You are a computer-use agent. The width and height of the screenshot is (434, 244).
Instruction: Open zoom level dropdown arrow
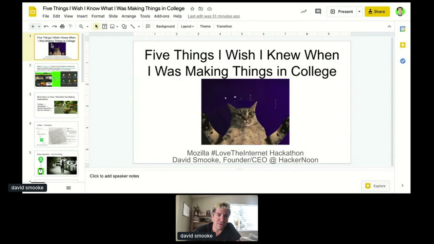pyautogui.click(x=87, y=26)
